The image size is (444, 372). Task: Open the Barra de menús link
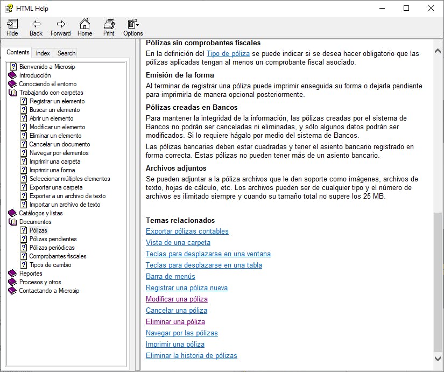(x=171, y=277)
